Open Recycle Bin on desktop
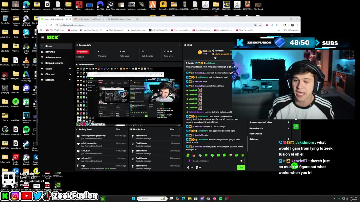The width and height of the screenshot is (360, 202). 5,20
